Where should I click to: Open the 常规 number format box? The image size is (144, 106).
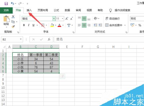point(137,19)
